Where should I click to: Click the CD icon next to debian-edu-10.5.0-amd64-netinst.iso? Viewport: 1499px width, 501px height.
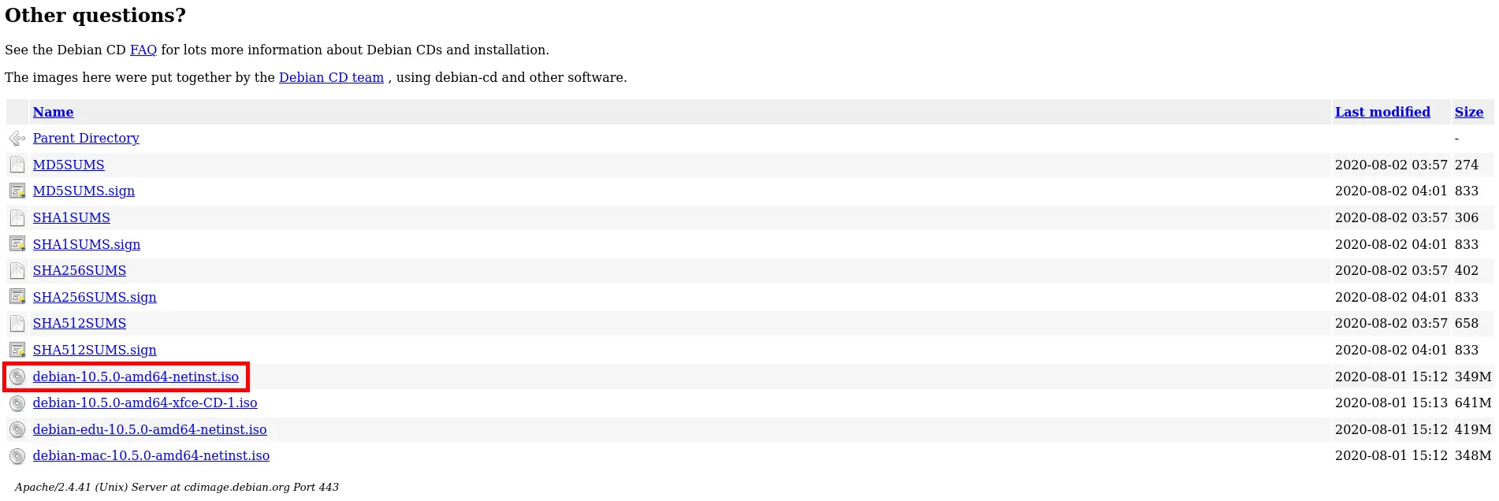pyautogui.click(x=17, y=429)
